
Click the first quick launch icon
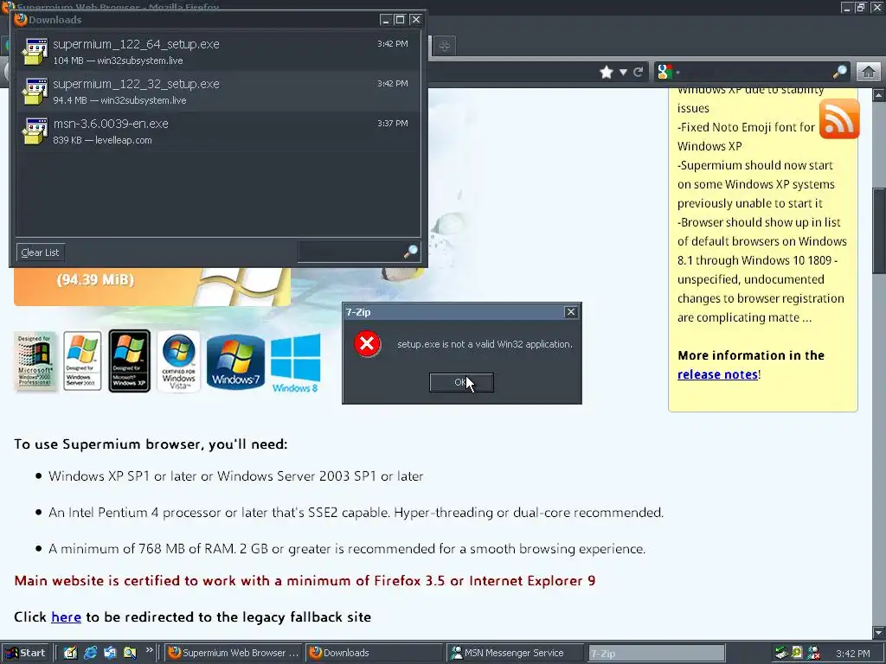pos(70,653)
